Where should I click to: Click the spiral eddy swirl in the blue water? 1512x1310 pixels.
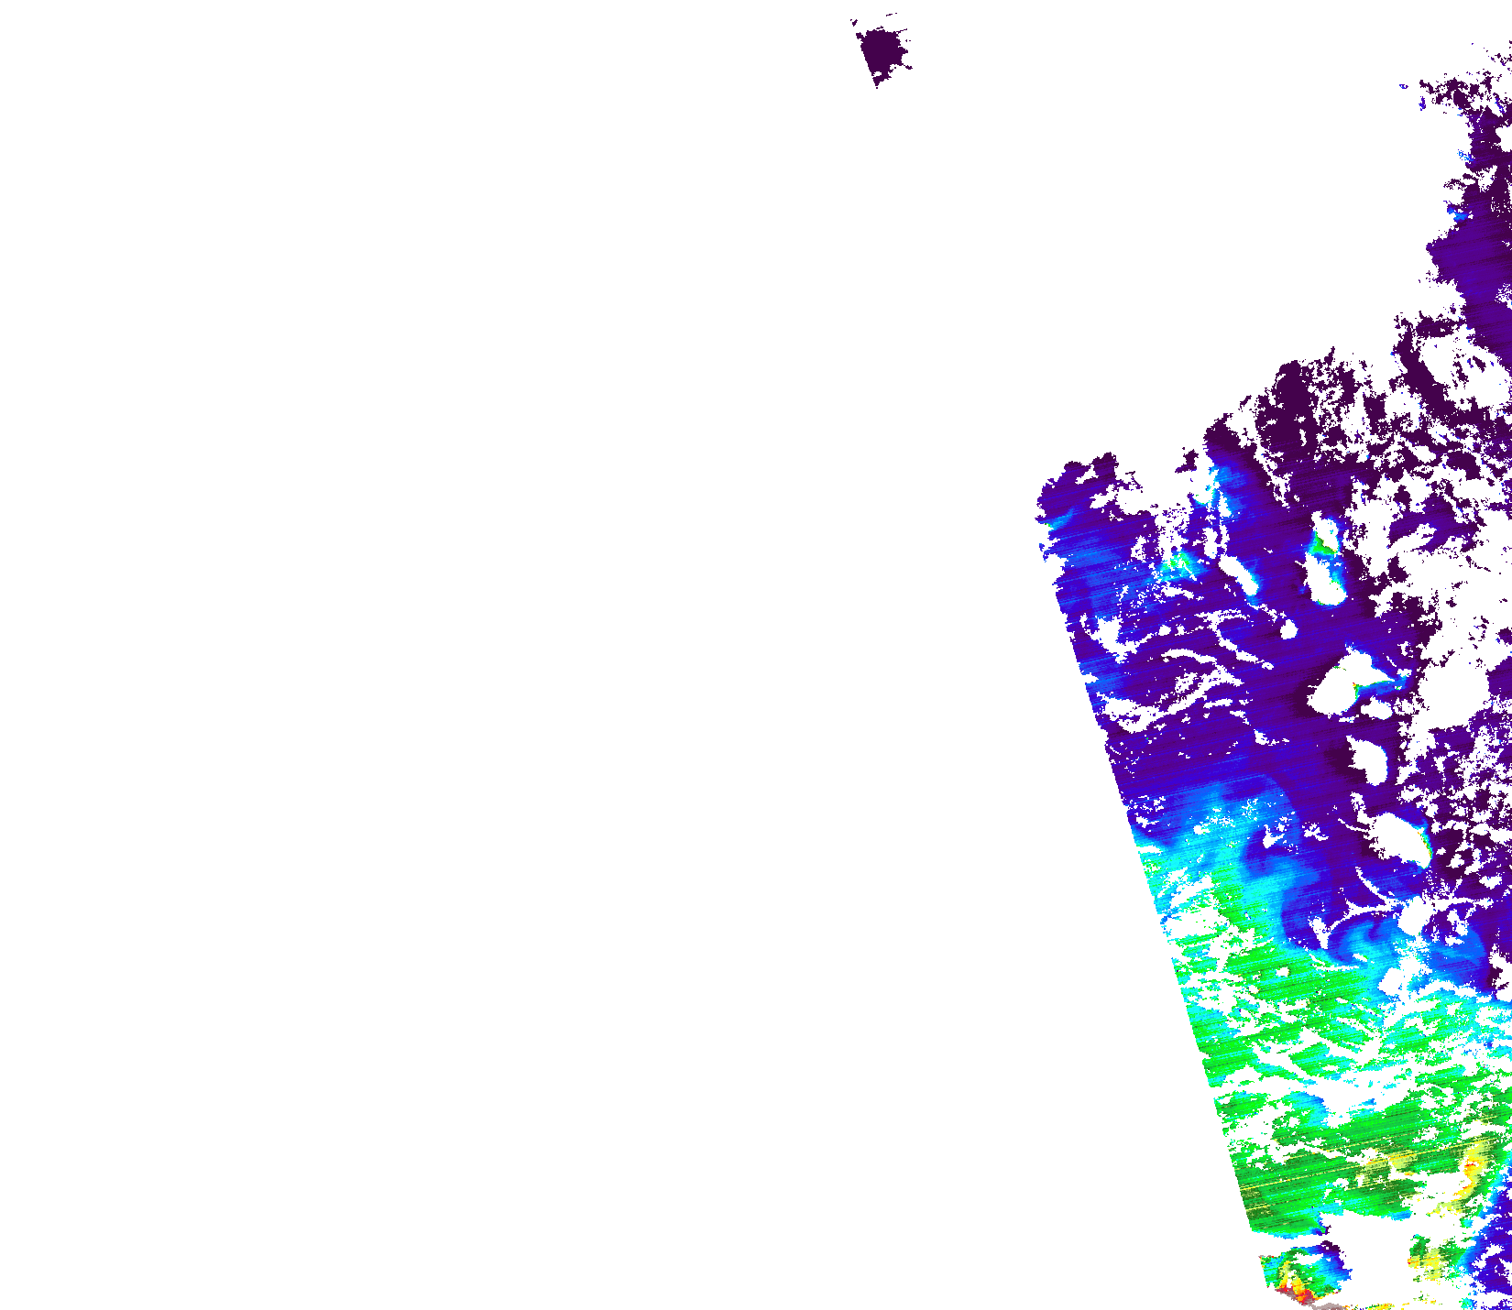1352,944
